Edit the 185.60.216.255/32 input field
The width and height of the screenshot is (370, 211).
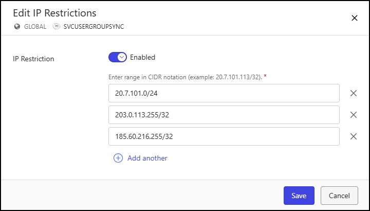coord(224,136)
